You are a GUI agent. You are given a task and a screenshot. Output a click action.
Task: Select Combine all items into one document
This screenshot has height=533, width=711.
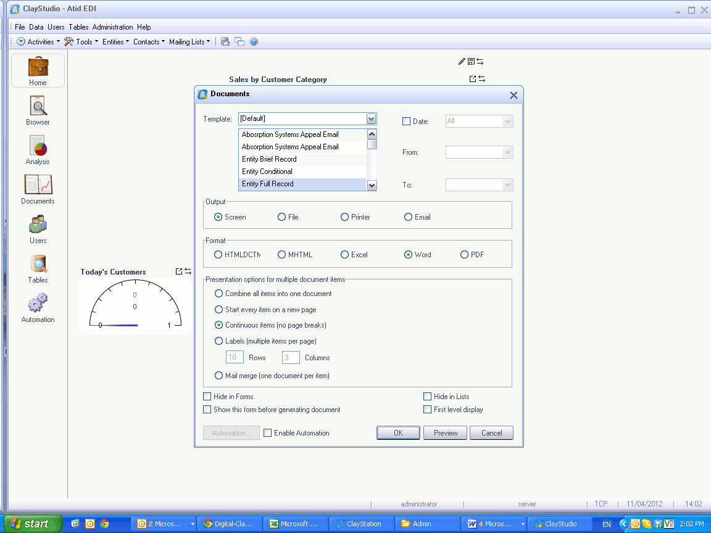[218, 294]
